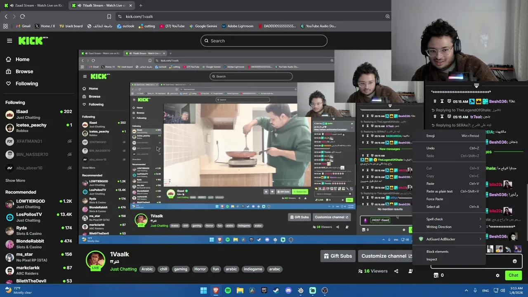Reload the page with the refresh icon
The image size is (528, 297).
coord(22,16)
